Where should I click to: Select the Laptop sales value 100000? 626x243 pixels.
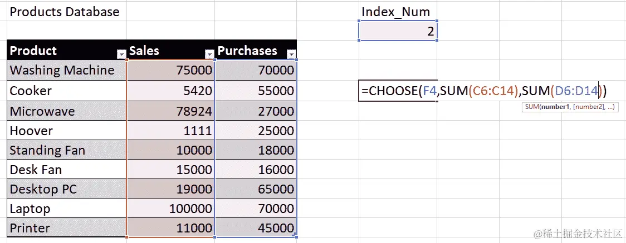171,209
